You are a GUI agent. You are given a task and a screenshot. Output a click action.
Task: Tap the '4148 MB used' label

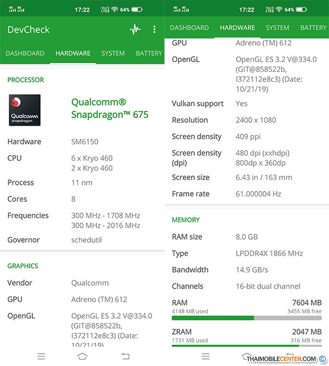pyautogui.click(x=190, y=311)
